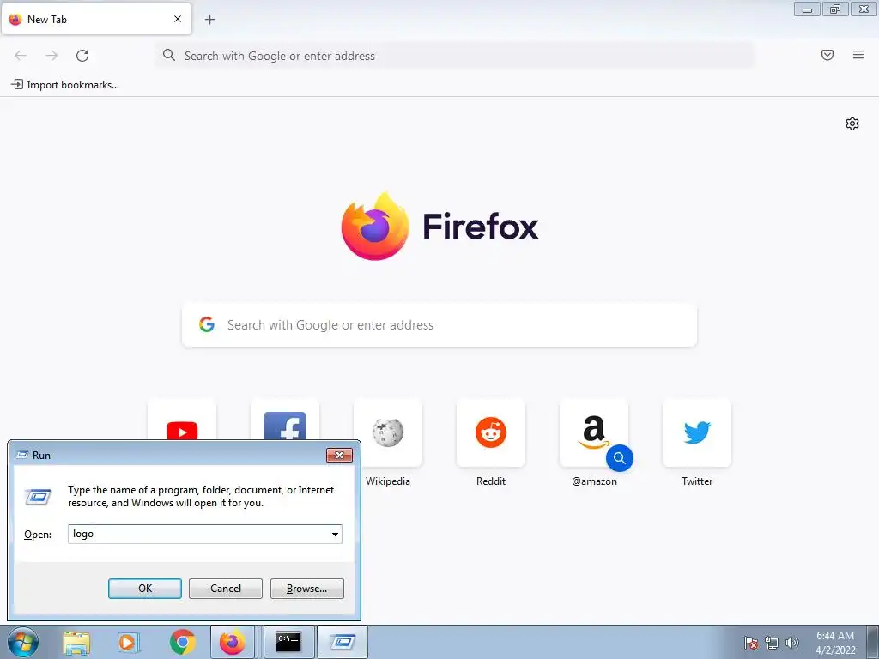Click the amazon search badge icon

[620, 458]
